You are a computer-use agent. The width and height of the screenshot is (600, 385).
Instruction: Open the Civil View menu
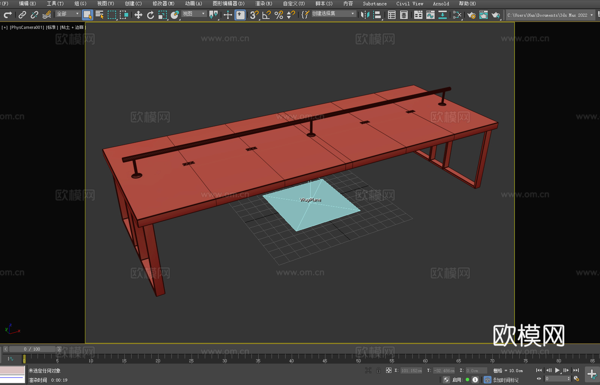pos(410,3)
